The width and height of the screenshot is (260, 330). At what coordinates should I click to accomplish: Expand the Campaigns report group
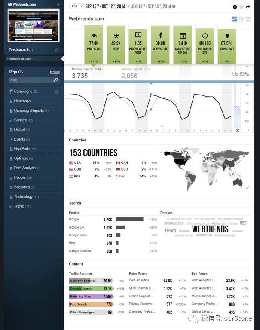(25, 92)
